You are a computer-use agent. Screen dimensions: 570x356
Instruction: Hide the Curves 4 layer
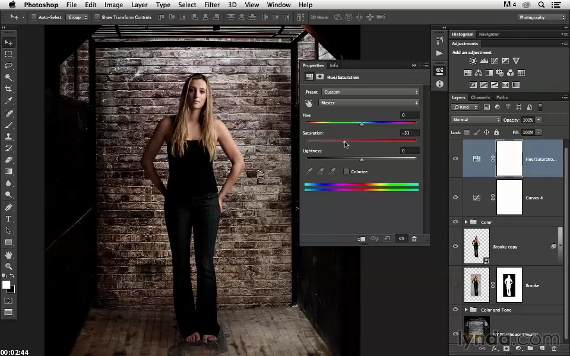click(455, 197)
